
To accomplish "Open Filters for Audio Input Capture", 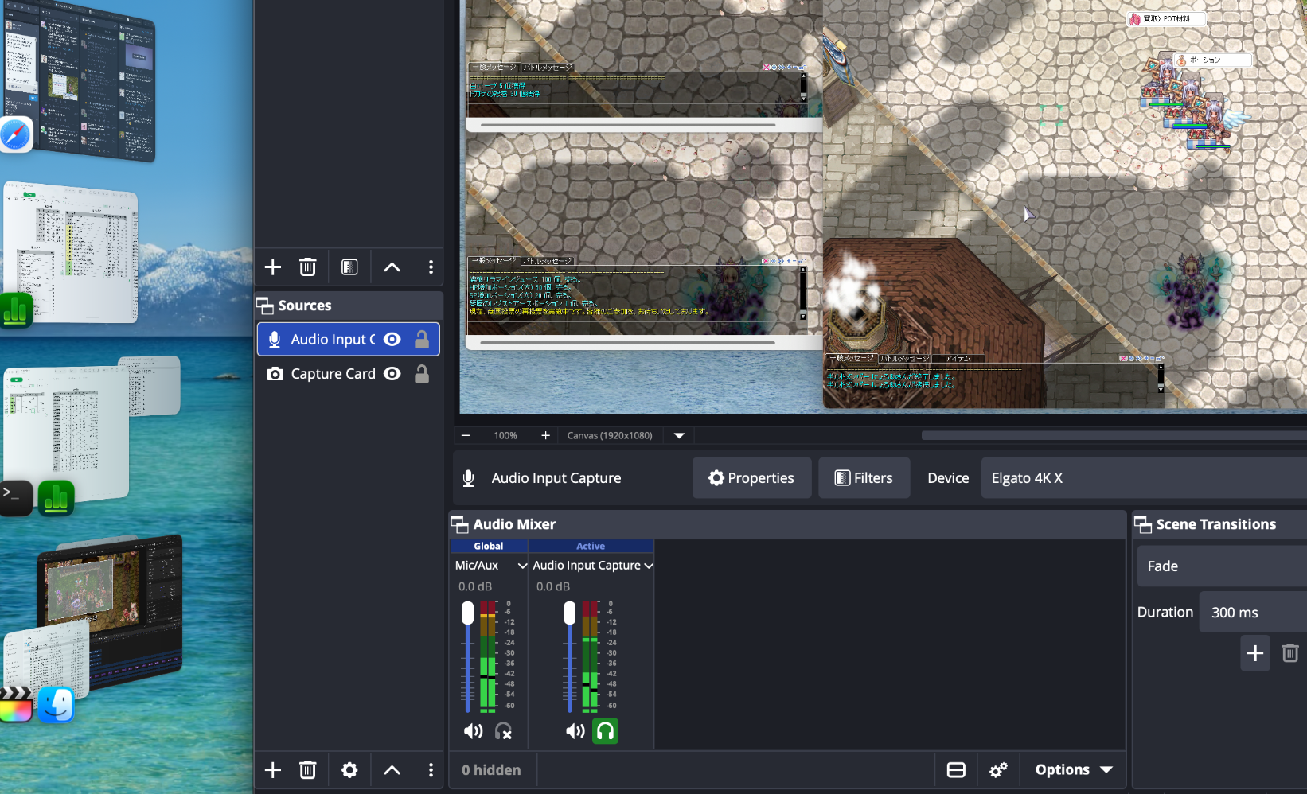I will (x=864, y=478).
